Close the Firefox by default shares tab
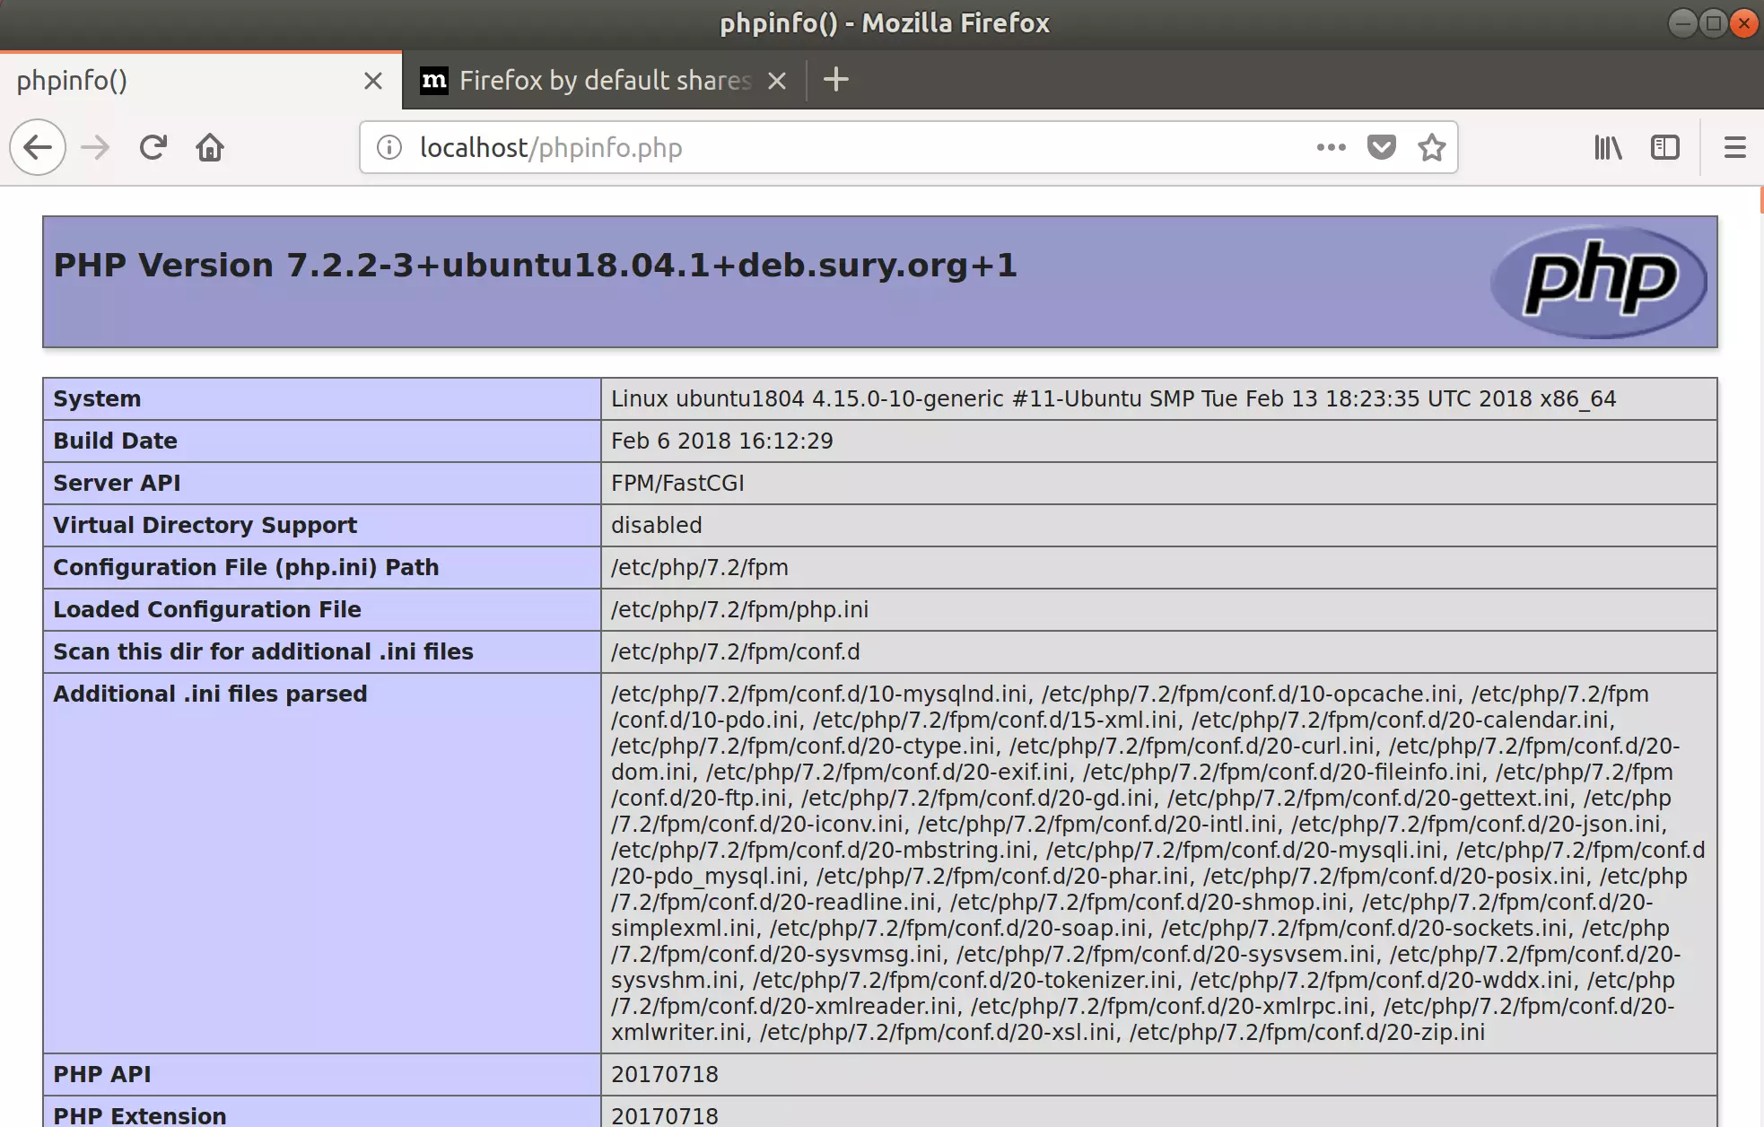The height and width of the screenshot is (1127, 1764). (x=777, y=81)
